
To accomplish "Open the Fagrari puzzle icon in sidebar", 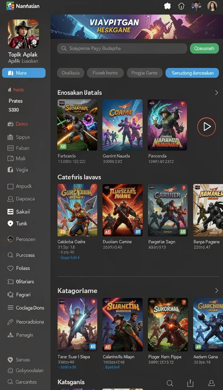I will click(10, 295).
